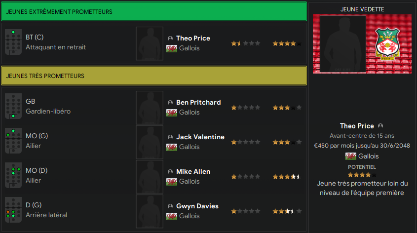
Task: Click Ben Pritchard's silhouette portrait
Action: [150, 108]
